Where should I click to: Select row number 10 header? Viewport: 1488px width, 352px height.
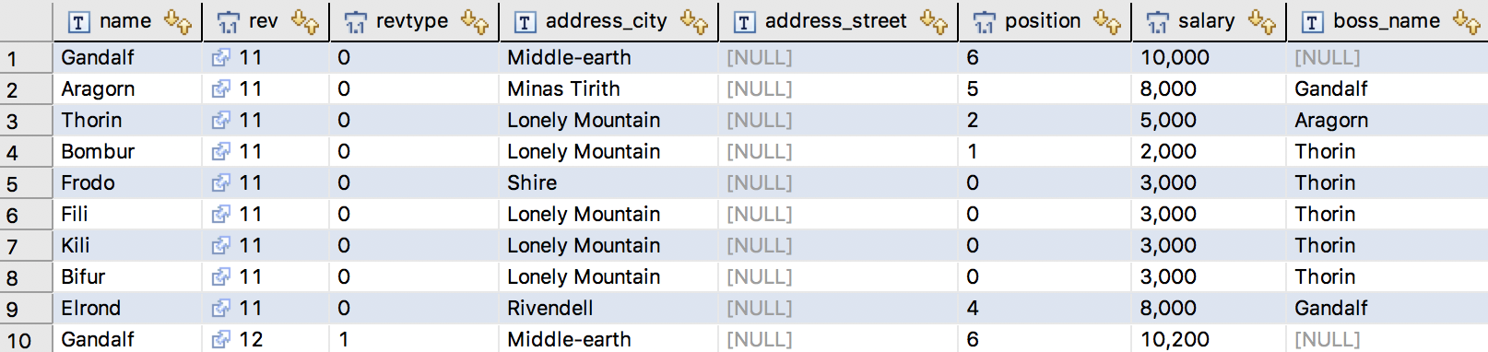[26, 340]
